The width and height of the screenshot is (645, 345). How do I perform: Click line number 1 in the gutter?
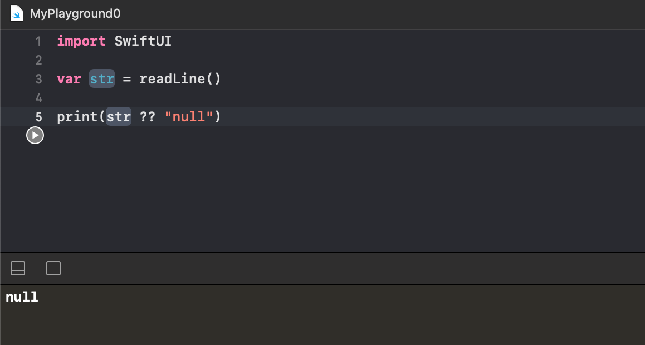tap(38, 41)
